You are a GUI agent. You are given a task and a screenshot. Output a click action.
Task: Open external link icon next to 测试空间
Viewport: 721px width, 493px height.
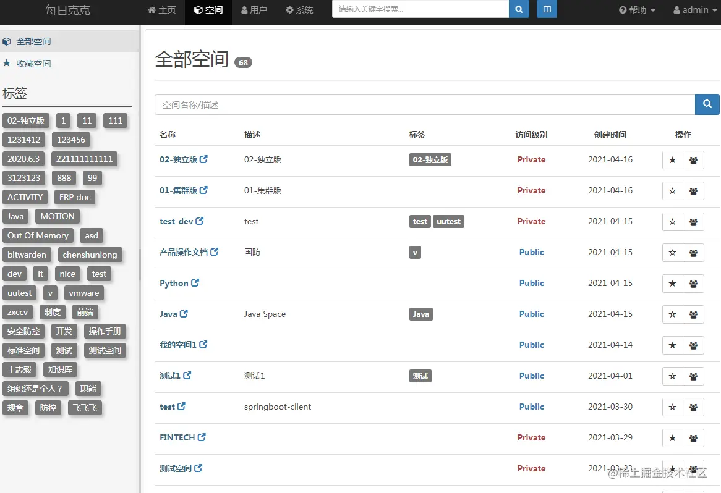tap(198, 468)
